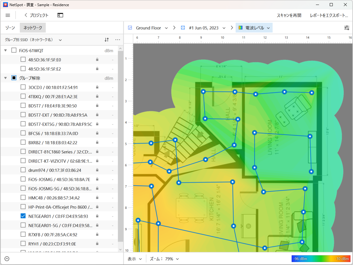Click the Ground Floor floor plan icon
Viewport: 353px width, 265px height.
click(130, 28)
